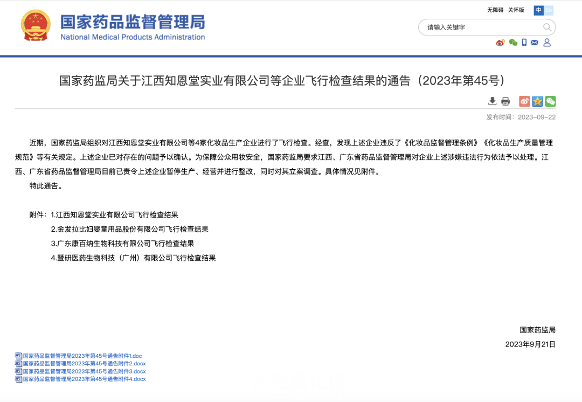Click the National Medical Products Administration subtitle
Viewport: 582px width, 402px height.
pyautogui.click(x=133, y=37)
